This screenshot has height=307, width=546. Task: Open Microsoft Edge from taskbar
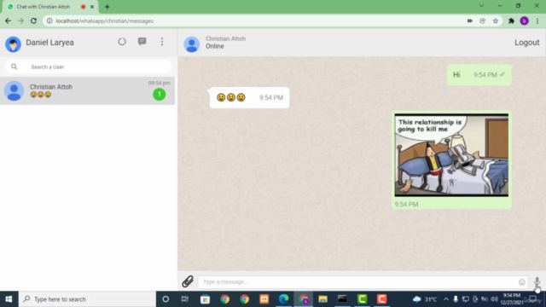(x=284, y=299)
